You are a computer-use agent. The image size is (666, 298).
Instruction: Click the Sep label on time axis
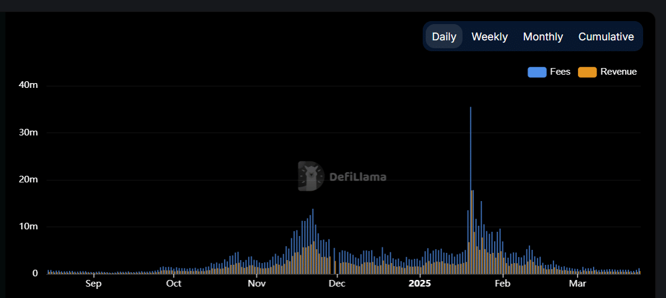[x=93, y=283]
